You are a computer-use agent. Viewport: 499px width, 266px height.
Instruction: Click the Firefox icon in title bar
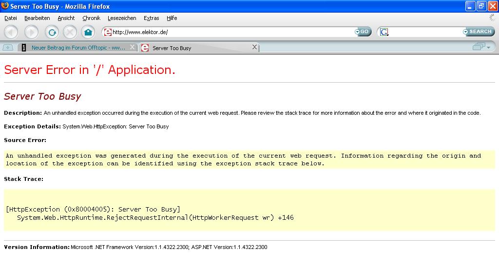pyautogui.click(x=5, y=6)
